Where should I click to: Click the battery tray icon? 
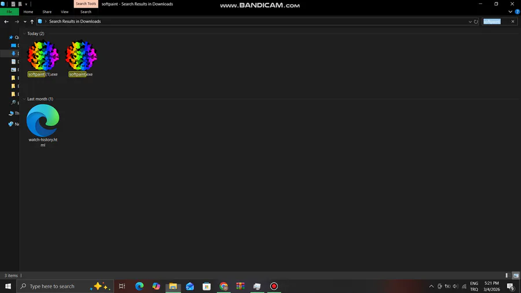pos(447,286)
